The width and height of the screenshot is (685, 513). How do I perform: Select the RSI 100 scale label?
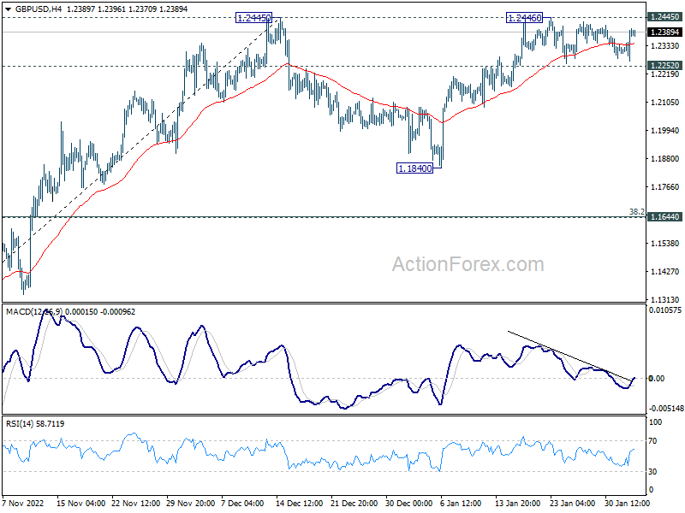[x=655, y=422]
